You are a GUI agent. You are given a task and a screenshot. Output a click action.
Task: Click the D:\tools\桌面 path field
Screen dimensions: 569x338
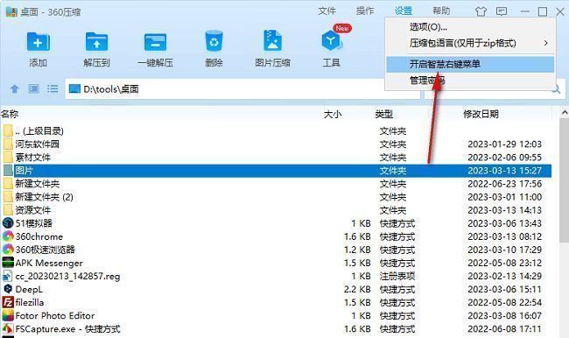coord(242,89)
